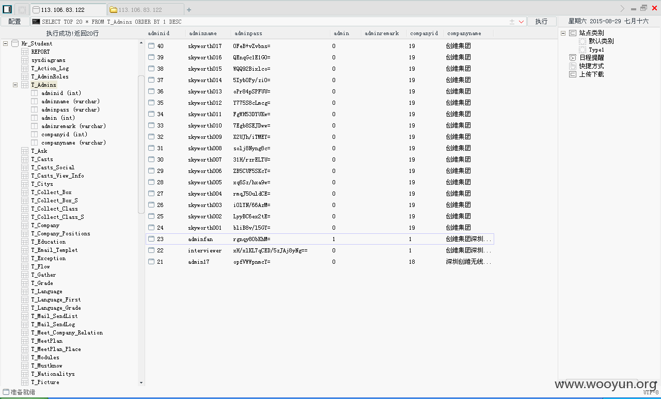Open 快捷方式 shortcuts item
Viewport: 661px width, 399px height.
(591, 66)
